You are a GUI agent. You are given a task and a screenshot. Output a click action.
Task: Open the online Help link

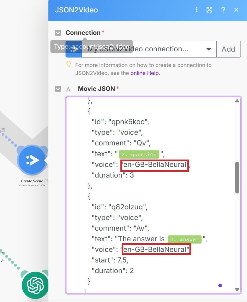(145, 73)
